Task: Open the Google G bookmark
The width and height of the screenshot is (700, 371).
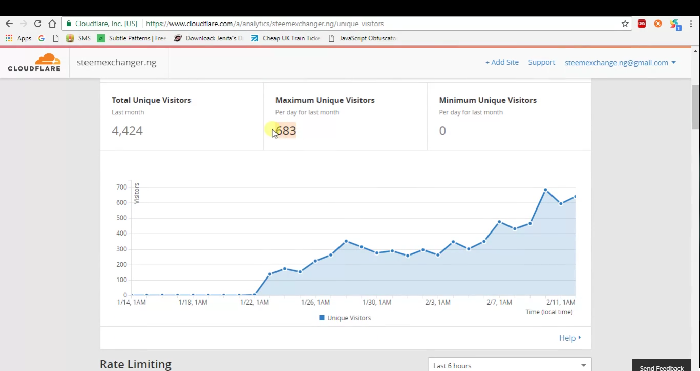Action: pos(41,38)
